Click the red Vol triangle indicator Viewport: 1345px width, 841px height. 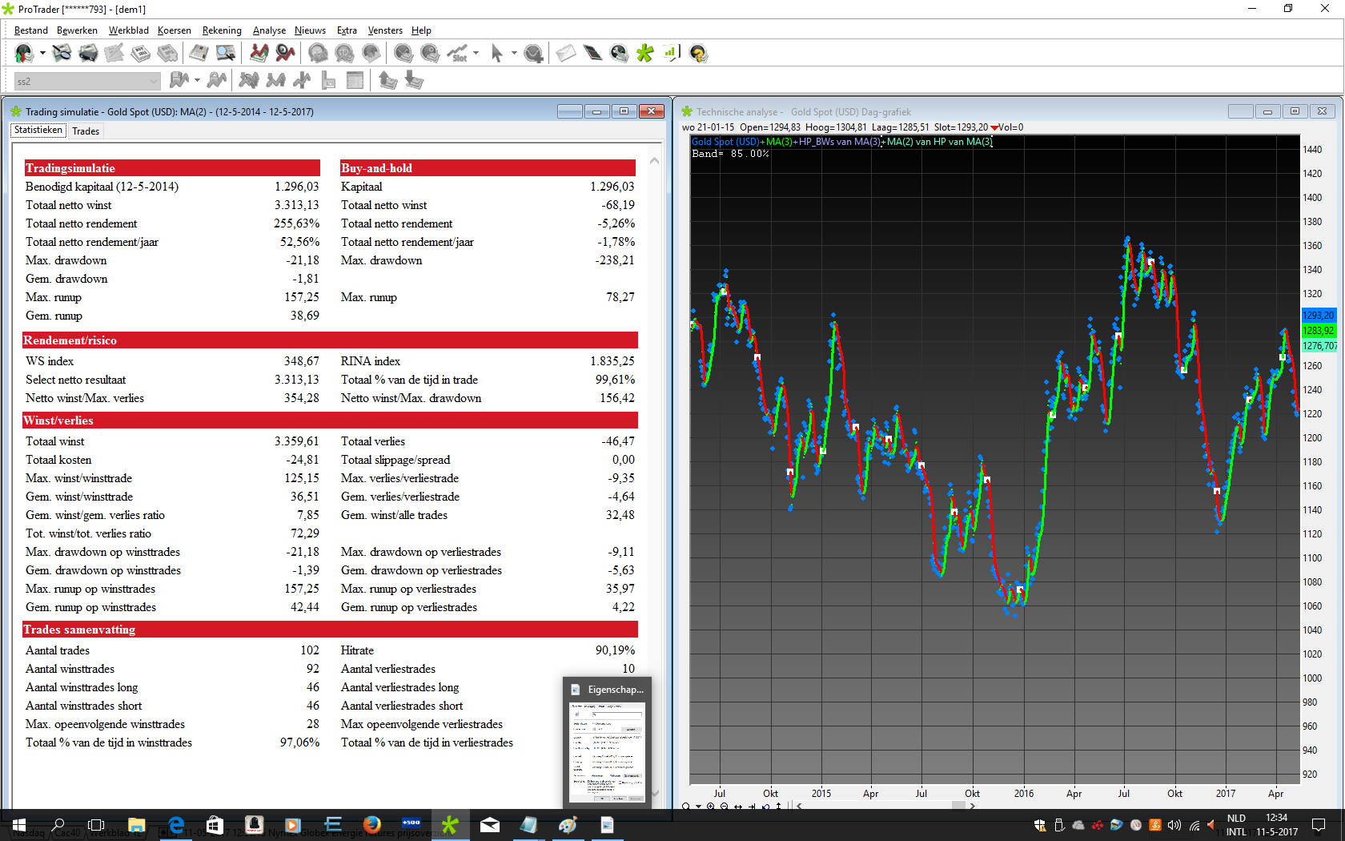tap(994, 127)
